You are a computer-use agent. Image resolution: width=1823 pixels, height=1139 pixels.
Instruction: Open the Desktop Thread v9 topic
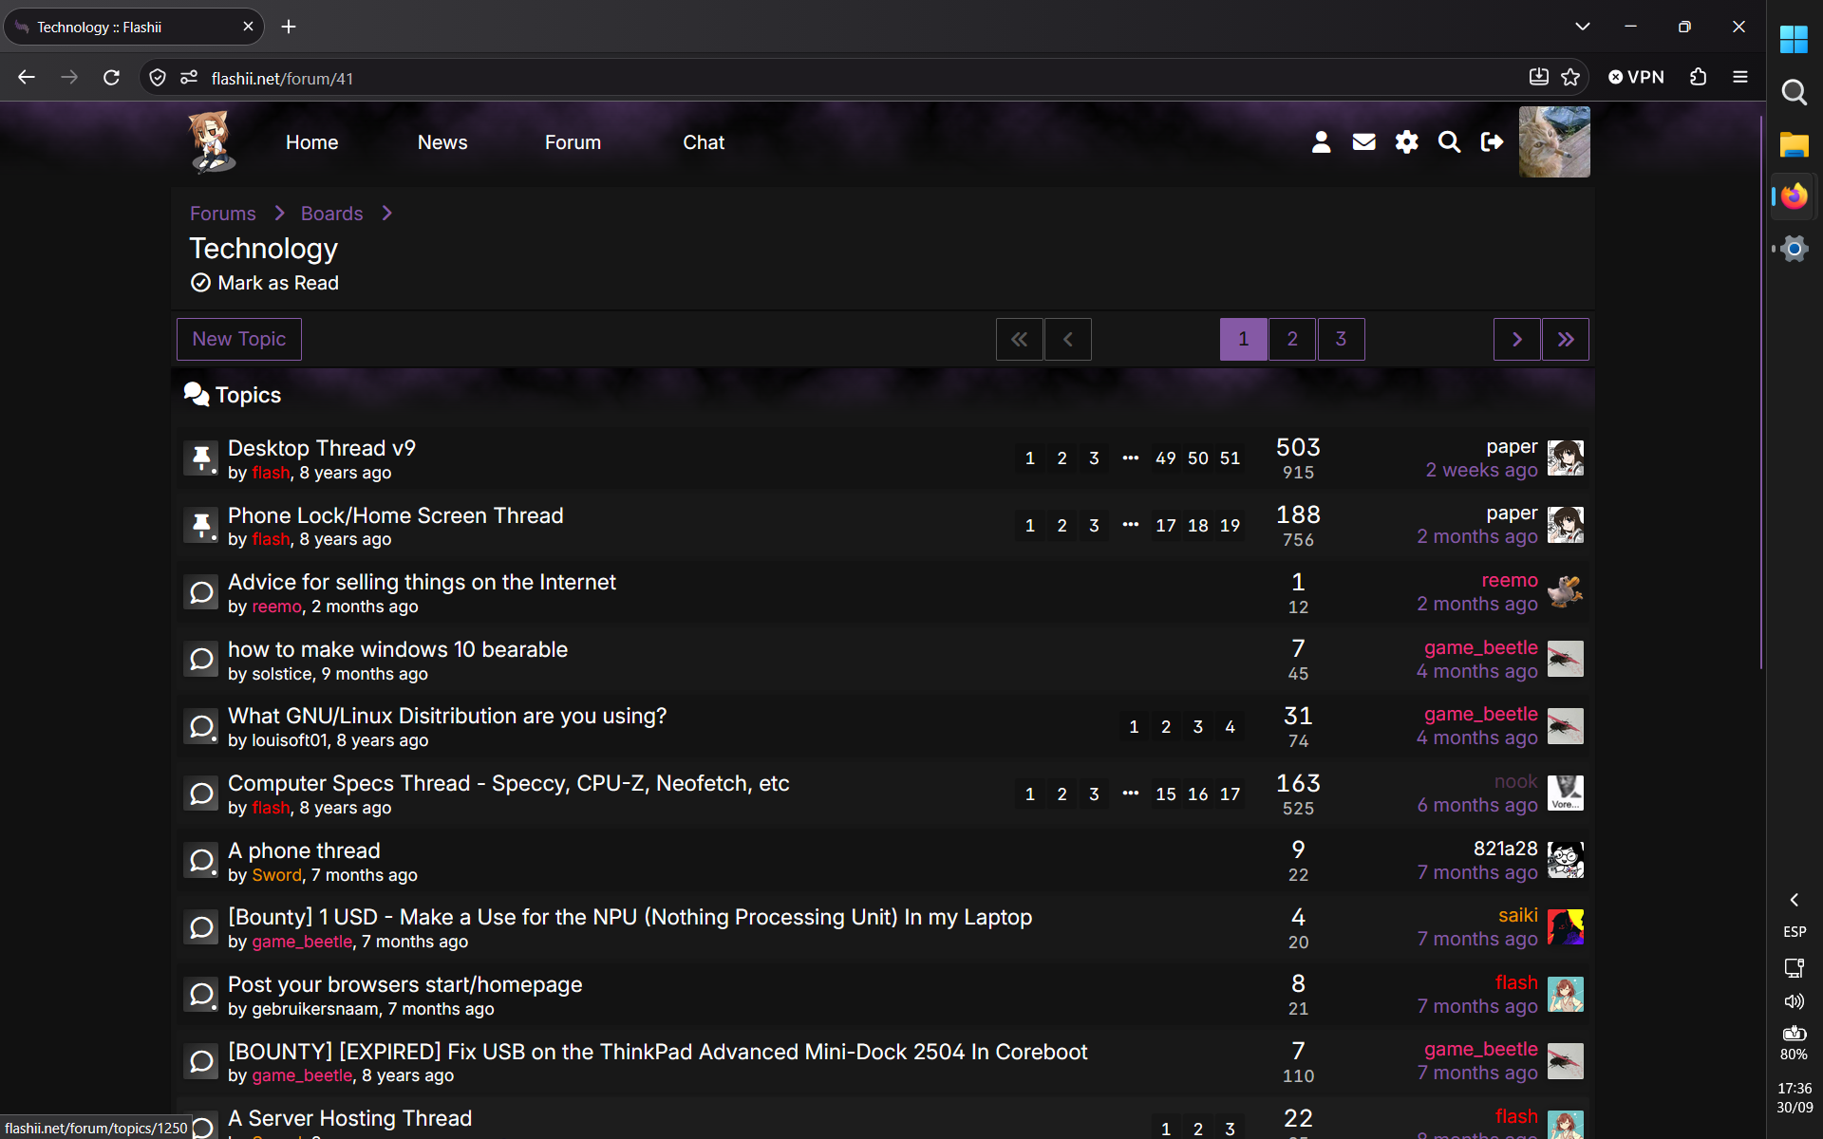(322, 448)
